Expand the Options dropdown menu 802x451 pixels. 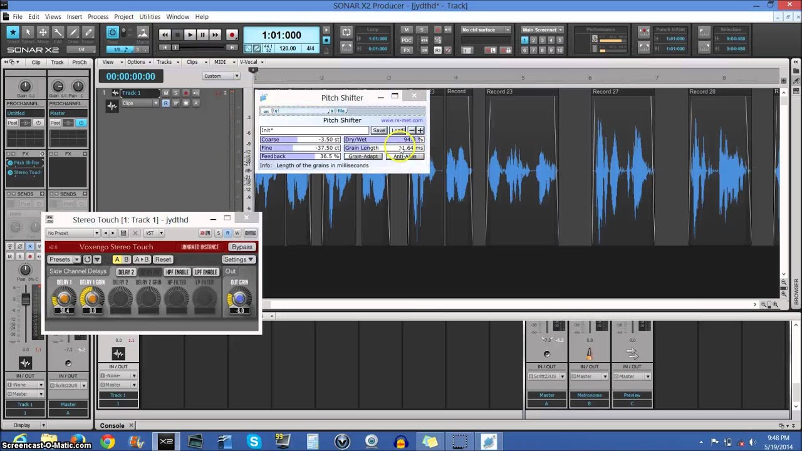pyautogui.click(x=139, y=62)
